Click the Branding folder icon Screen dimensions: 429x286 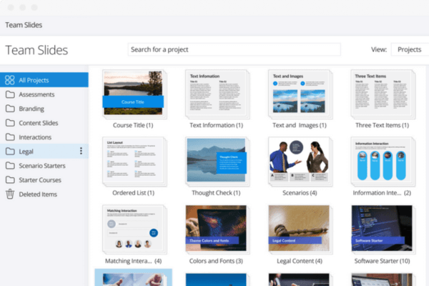(x=10, y=109)
